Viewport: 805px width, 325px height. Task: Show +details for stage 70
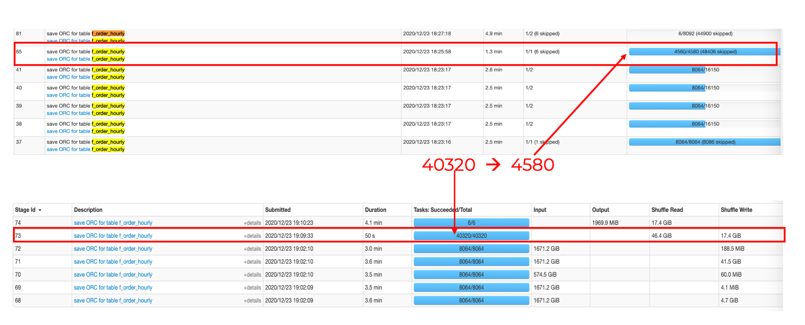click(252, 275)
